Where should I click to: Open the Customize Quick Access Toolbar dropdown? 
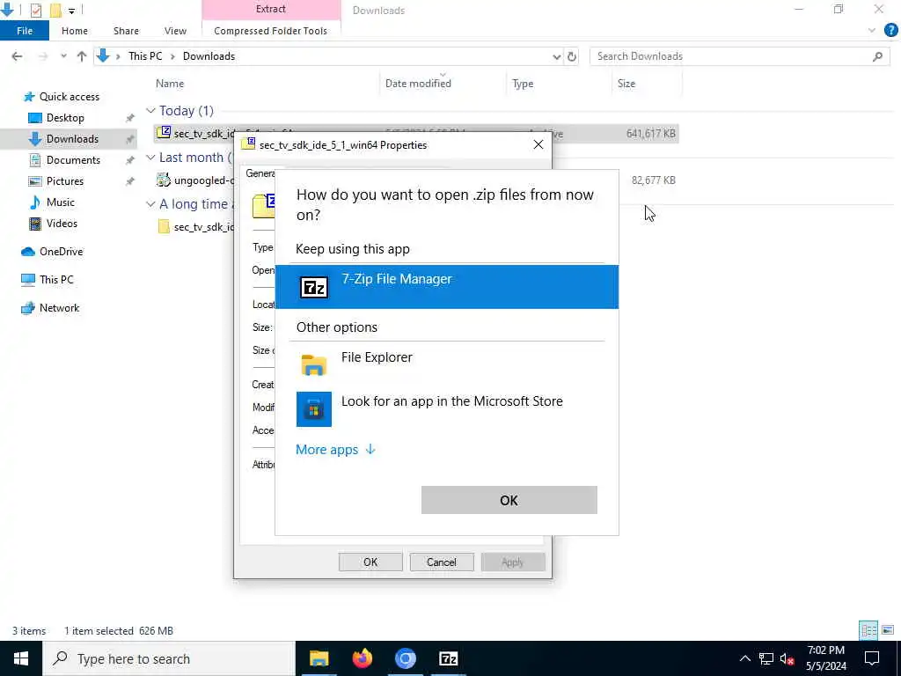pyautogui.click(x=71, y=11)
